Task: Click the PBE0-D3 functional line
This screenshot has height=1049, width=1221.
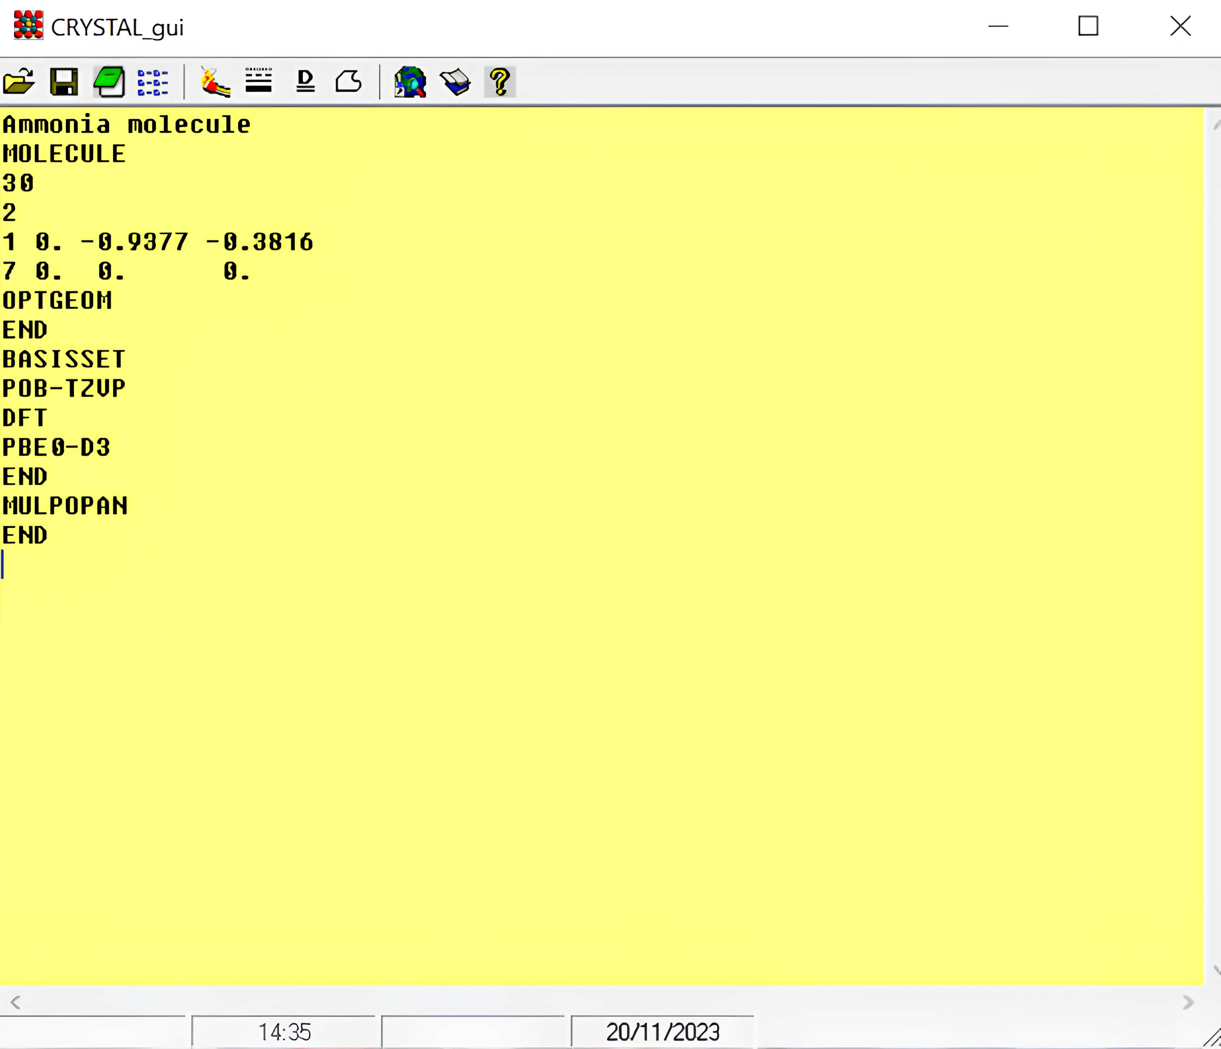Action: [57, 448]
